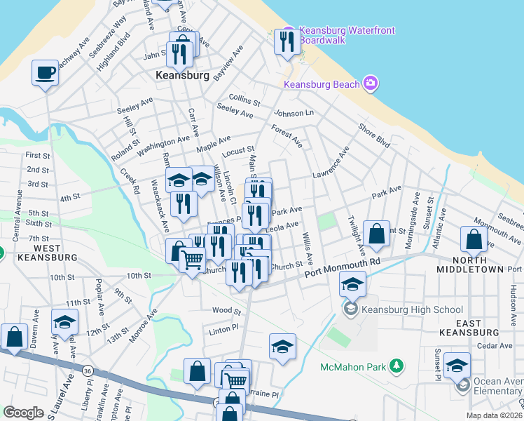Click the Map data ©2026 attribution
This screenshot has width=524, height=421.
click(495, 415)
